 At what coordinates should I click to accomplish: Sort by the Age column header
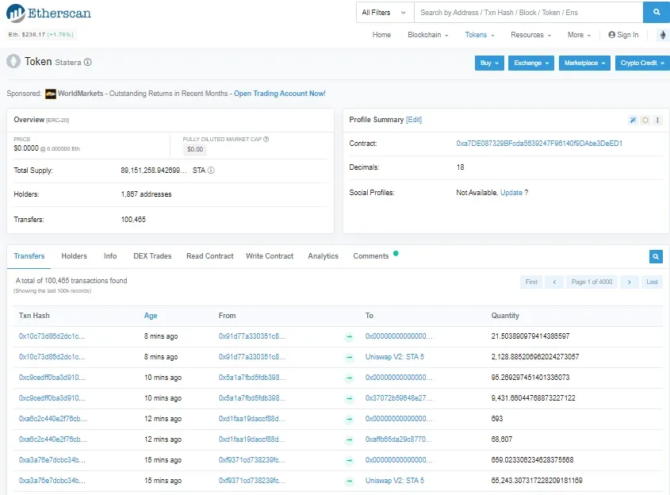pos(151,316)
